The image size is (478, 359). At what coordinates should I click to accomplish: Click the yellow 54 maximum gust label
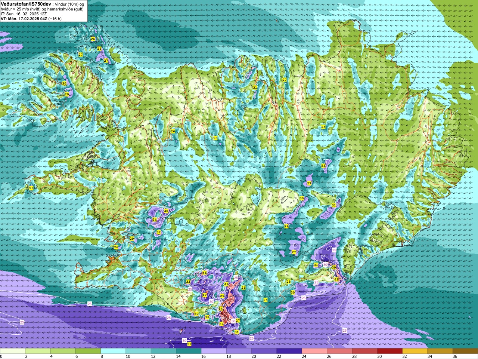221,309
